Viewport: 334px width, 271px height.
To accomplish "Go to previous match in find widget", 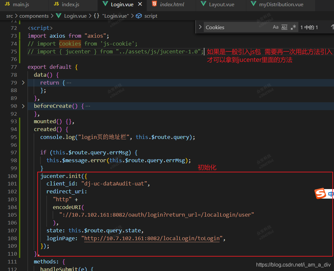I will [332, 27].
